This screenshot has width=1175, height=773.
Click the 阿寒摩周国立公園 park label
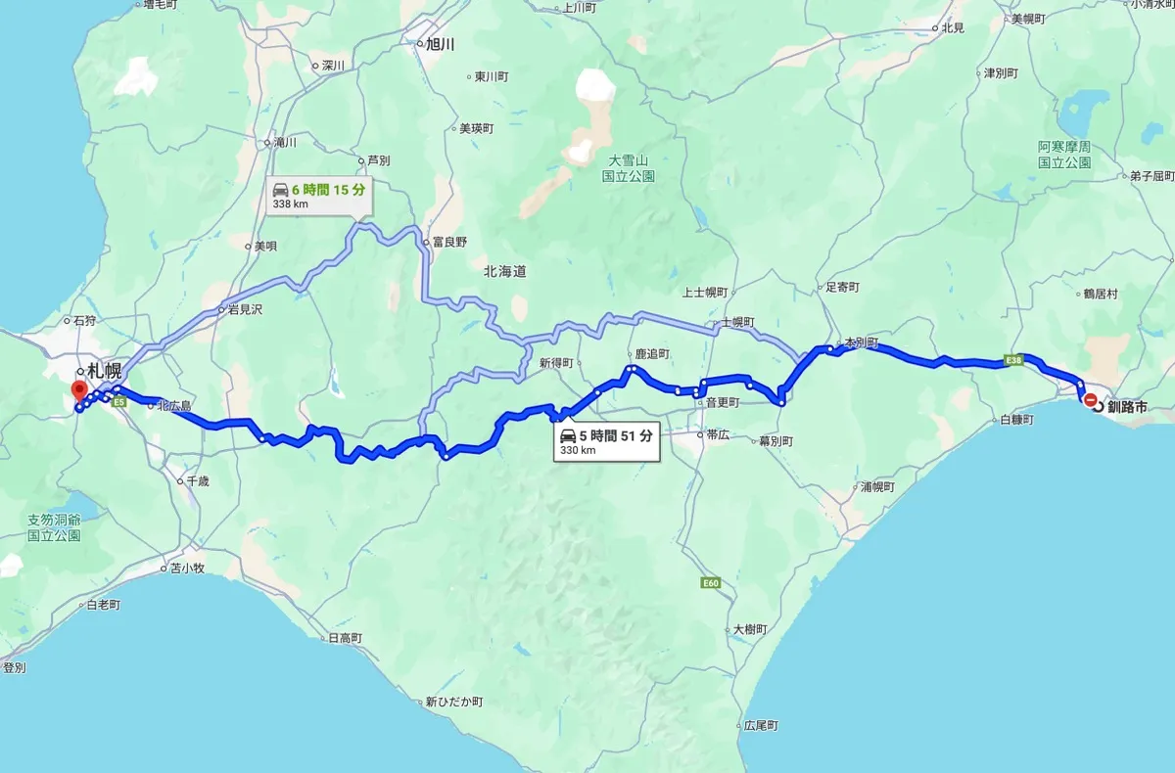1064,155
